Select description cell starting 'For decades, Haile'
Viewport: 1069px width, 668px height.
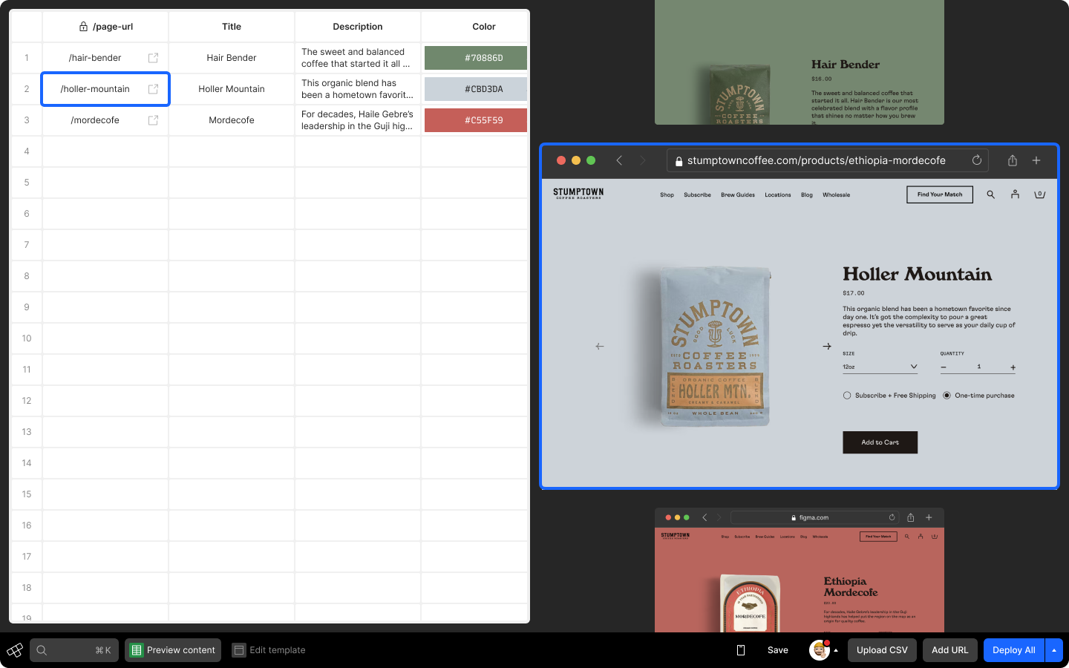[358, 120]
